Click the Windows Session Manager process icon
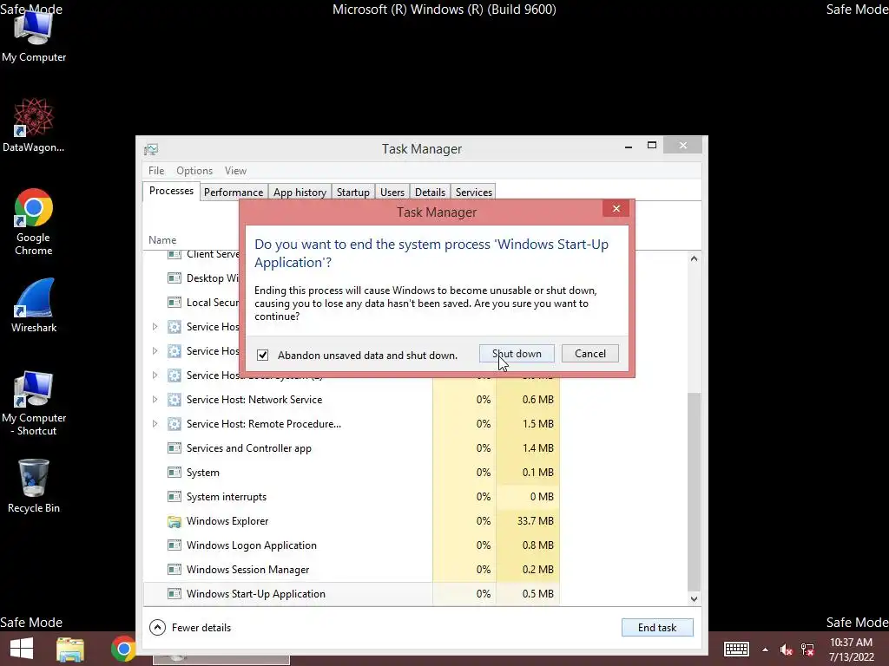 [174, 570]
